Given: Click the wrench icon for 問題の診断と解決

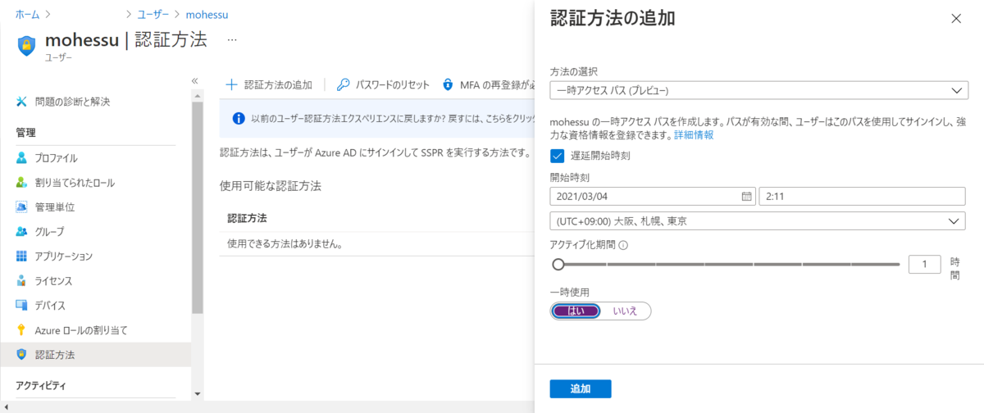Looking at the screenshot, I should [22, 102].
